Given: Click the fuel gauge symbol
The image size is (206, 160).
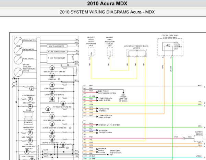Looking at the screenshot, I should (x=18, y=60).
